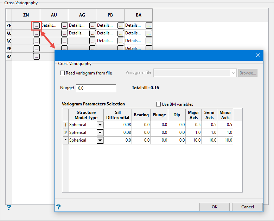Open help icon in Cross Variography dialog
This screenshot has height=221, width=274.
pyautogui.click(x=58, y=207)
